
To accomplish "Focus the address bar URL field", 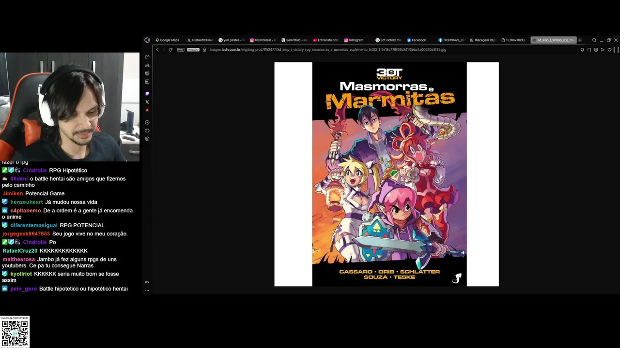I will coord(328,50).
